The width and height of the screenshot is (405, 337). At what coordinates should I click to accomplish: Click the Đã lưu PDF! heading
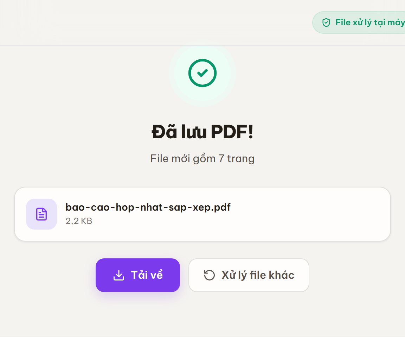[202, 132]
